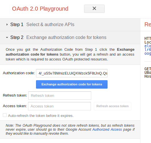Image resolution: width=151 pixels, height=143 pixels.
Task: Click the OAuth 2.0 Playground title
Action: click(40, 9)
